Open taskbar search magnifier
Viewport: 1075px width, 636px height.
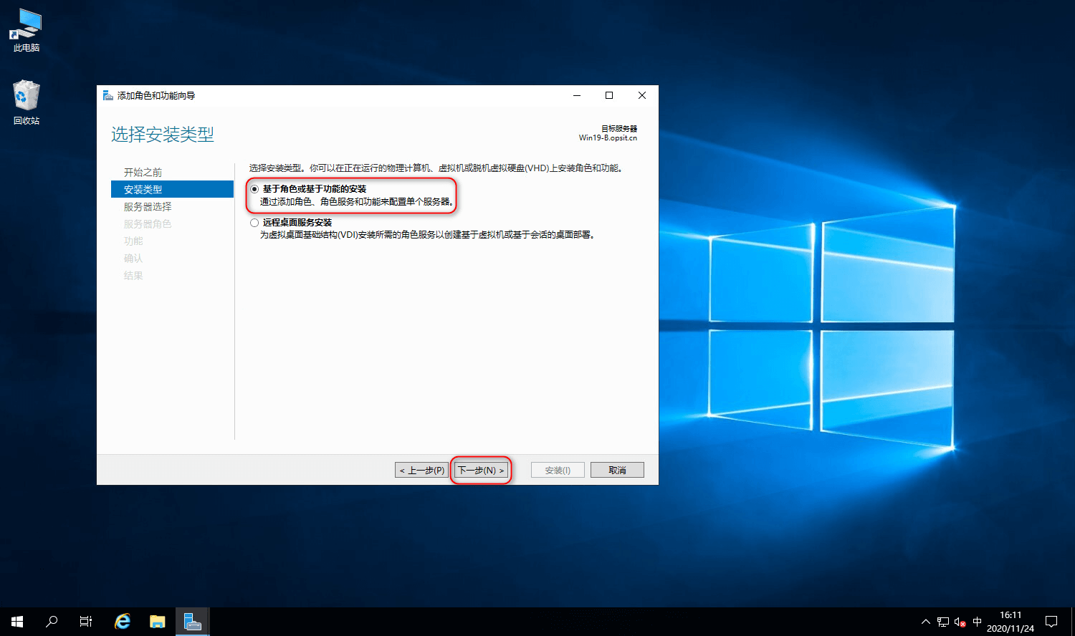pos(52,622)
